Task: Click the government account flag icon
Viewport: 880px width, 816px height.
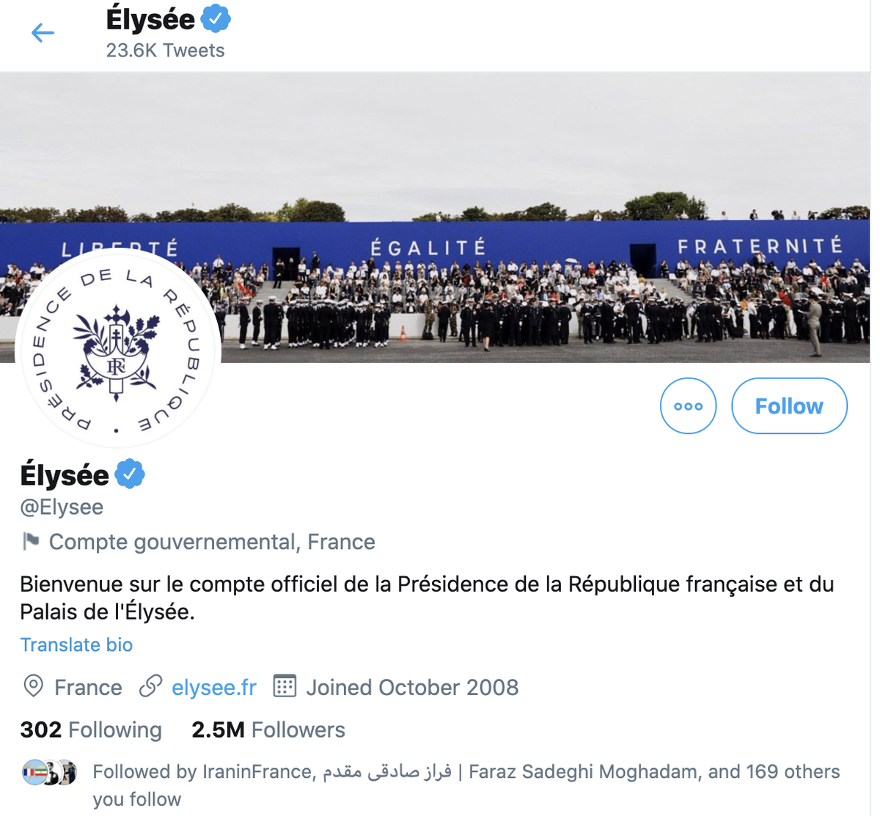Action: pos(31,542)
